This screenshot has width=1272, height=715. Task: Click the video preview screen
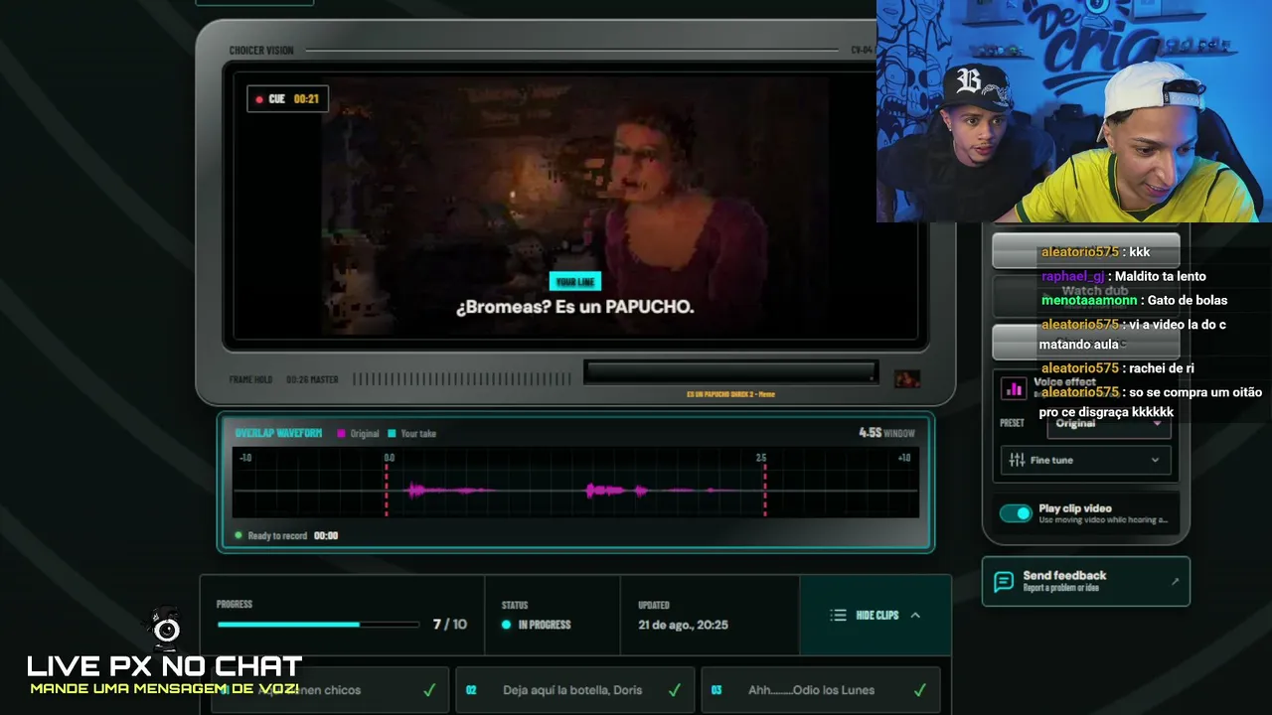[x=575, y=206]
